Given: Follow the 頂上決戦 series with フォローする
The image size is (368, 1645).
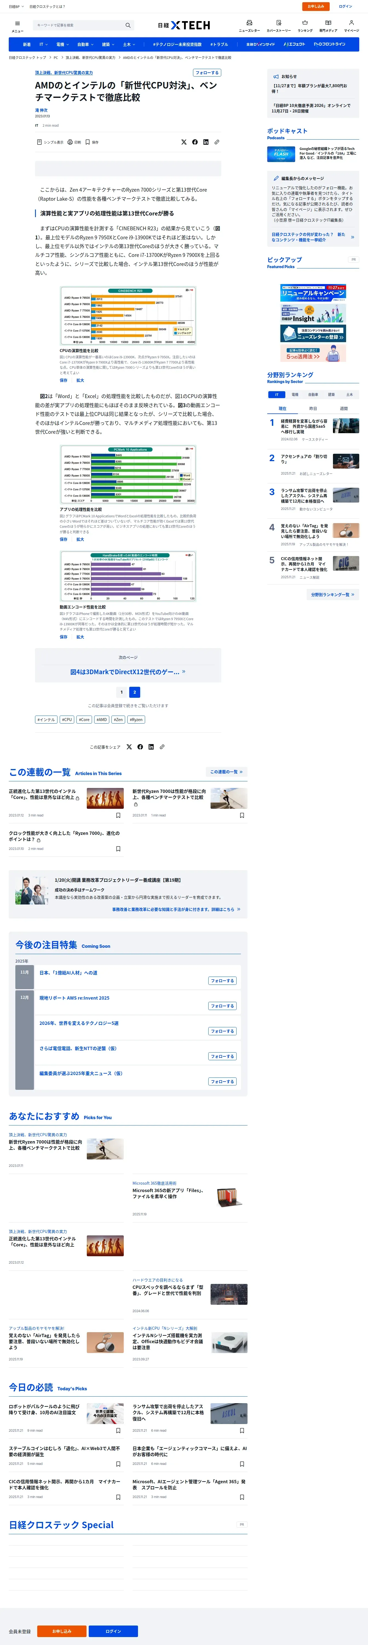Looking at the screenshot, I should click(x=207, y=73).
